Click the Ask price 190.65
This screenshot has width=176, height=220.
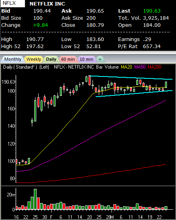point(95,11)
